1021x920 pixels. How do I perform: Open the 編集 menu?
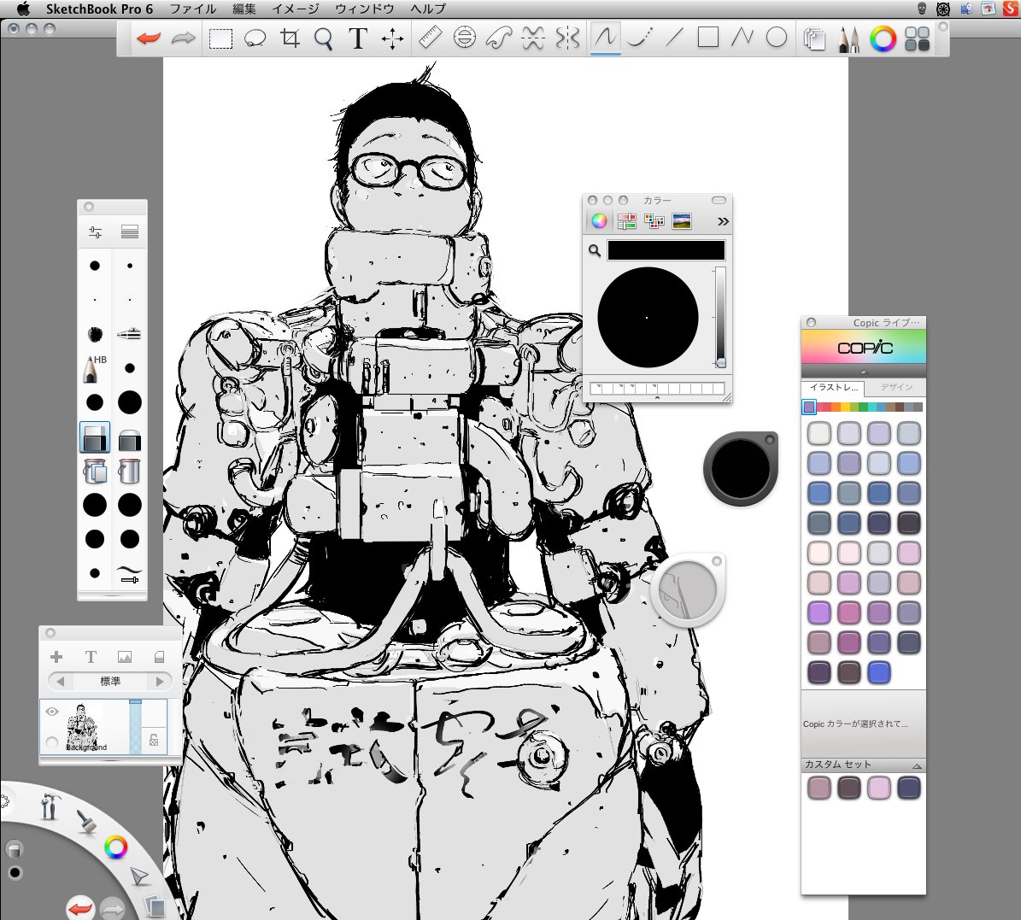coord(244,9)
